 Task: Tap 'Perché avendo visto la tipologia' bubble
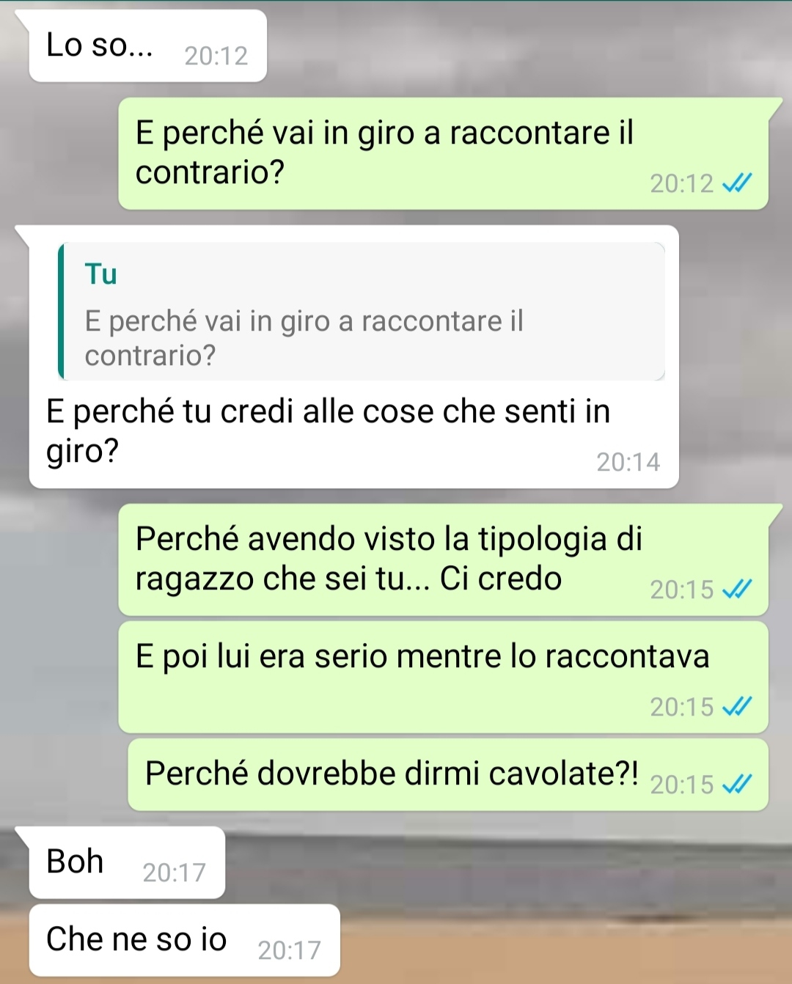444,559
